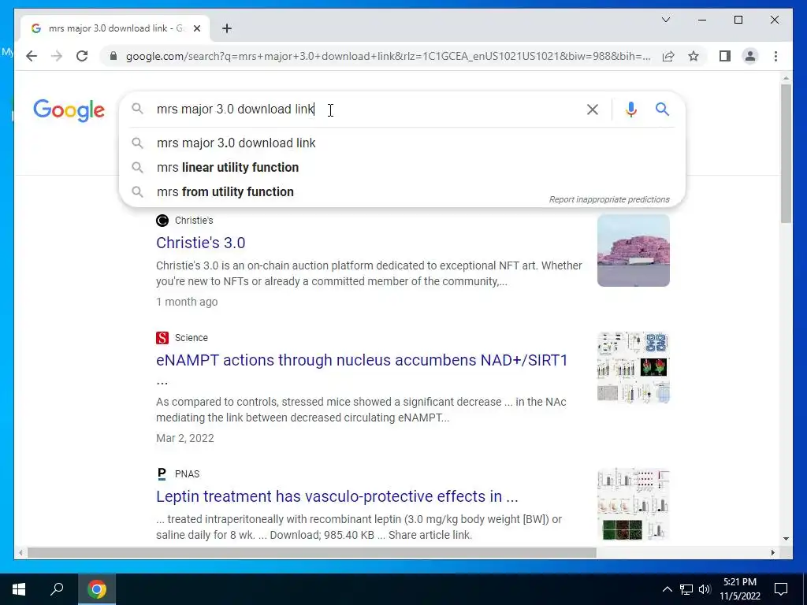The height and width of the screenshot is (605, 807).
Task: Click the padlock site info icon
Action: point(113,56)
